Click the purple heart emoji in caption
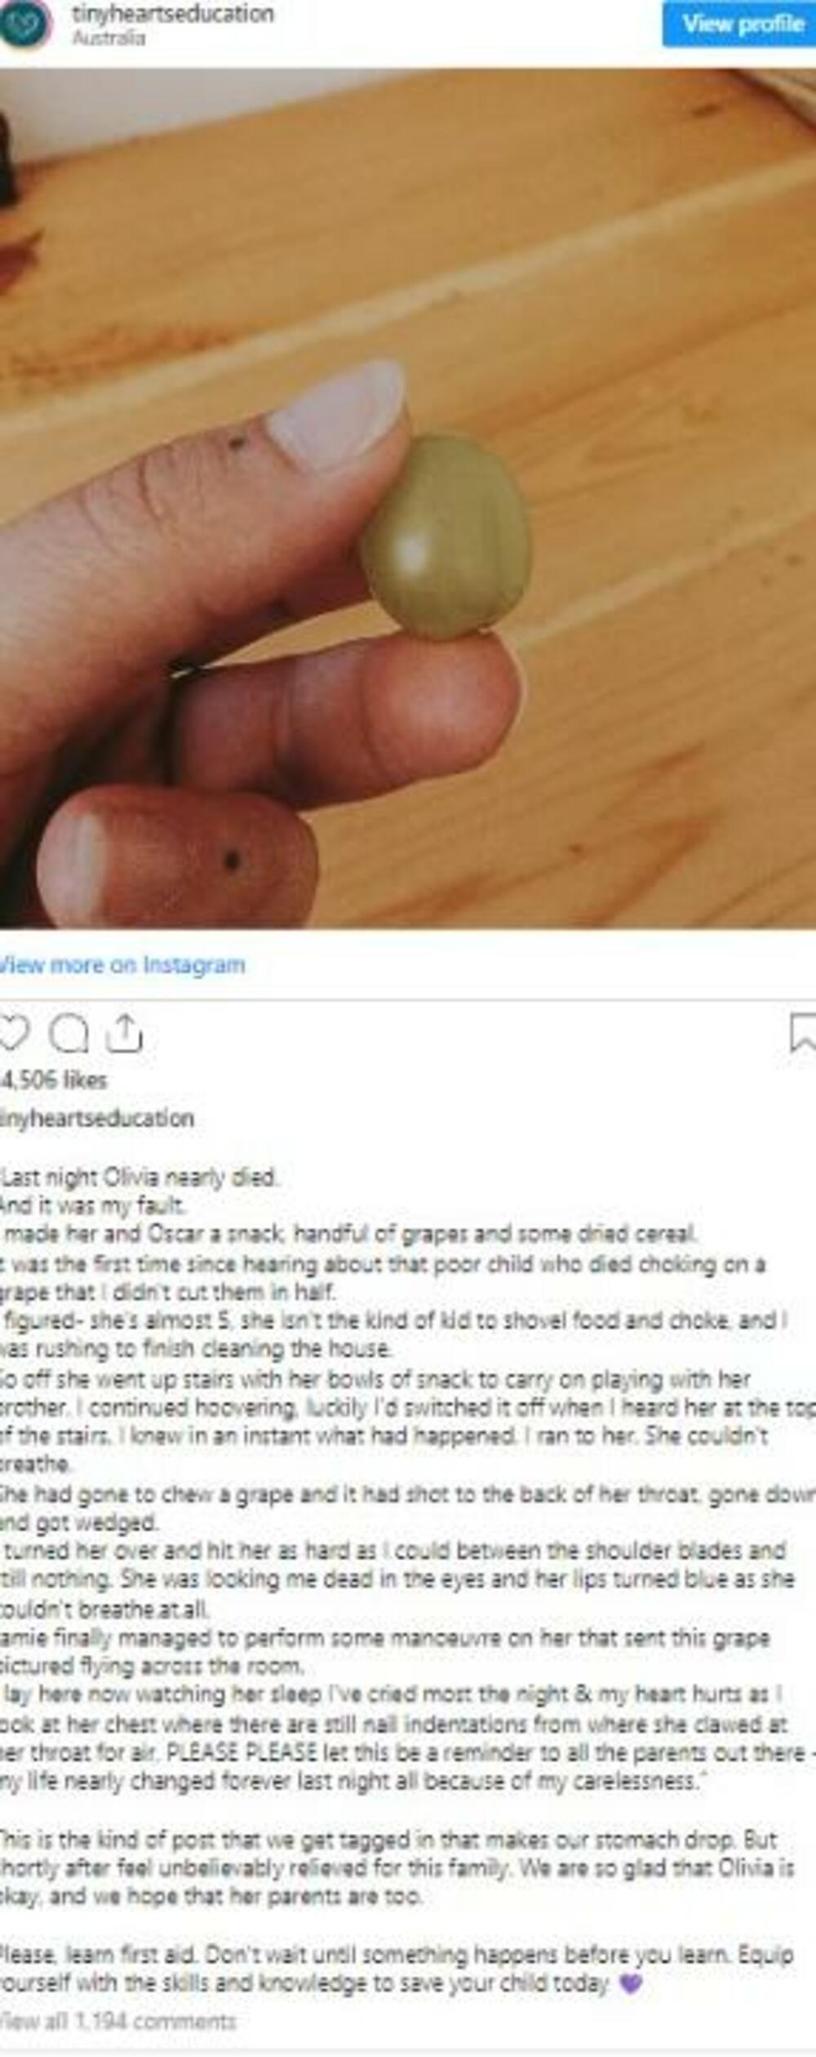 [630, 1984]
